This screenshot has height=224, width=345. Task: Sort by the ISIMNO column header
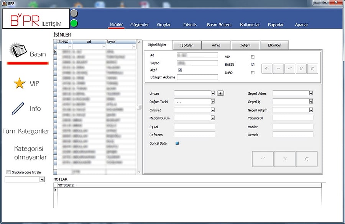64,42
